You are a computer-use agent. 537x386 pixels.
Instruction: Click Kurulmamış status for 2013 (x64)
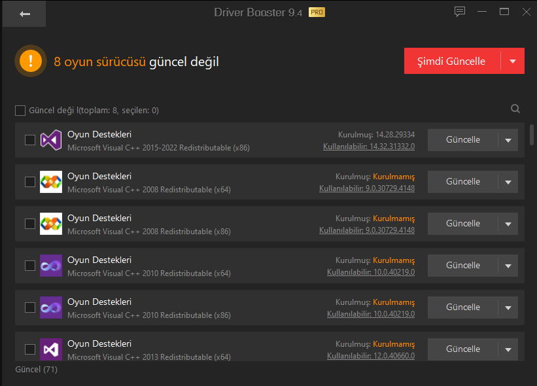[x=394, y=344]
